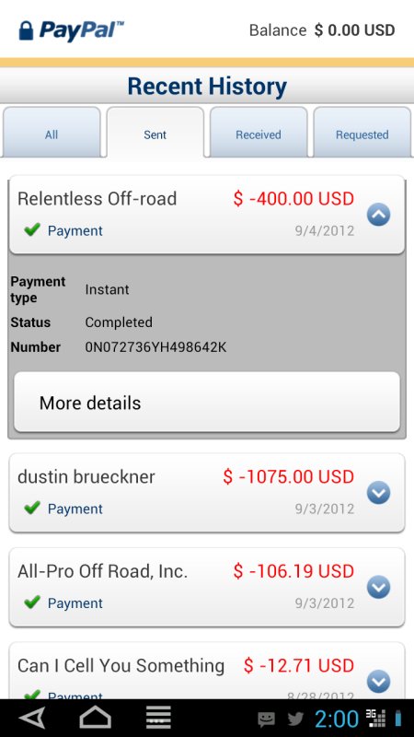Tap the 3G signal indicator icon
This screenshot has width=414, height=737.
tap(375, 719)
